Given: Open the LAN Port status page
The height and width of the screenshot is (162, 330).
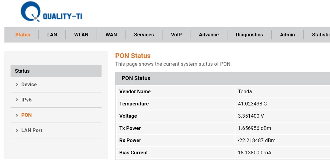Looking at the screenshot, I should (x=32, y=131).
